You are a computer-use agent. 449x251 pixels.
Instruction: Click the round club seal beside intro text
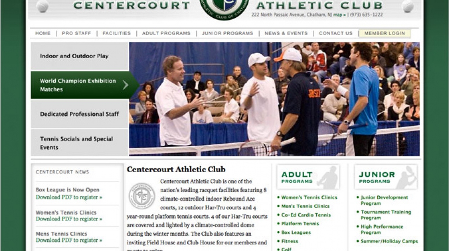click(142, 196)
